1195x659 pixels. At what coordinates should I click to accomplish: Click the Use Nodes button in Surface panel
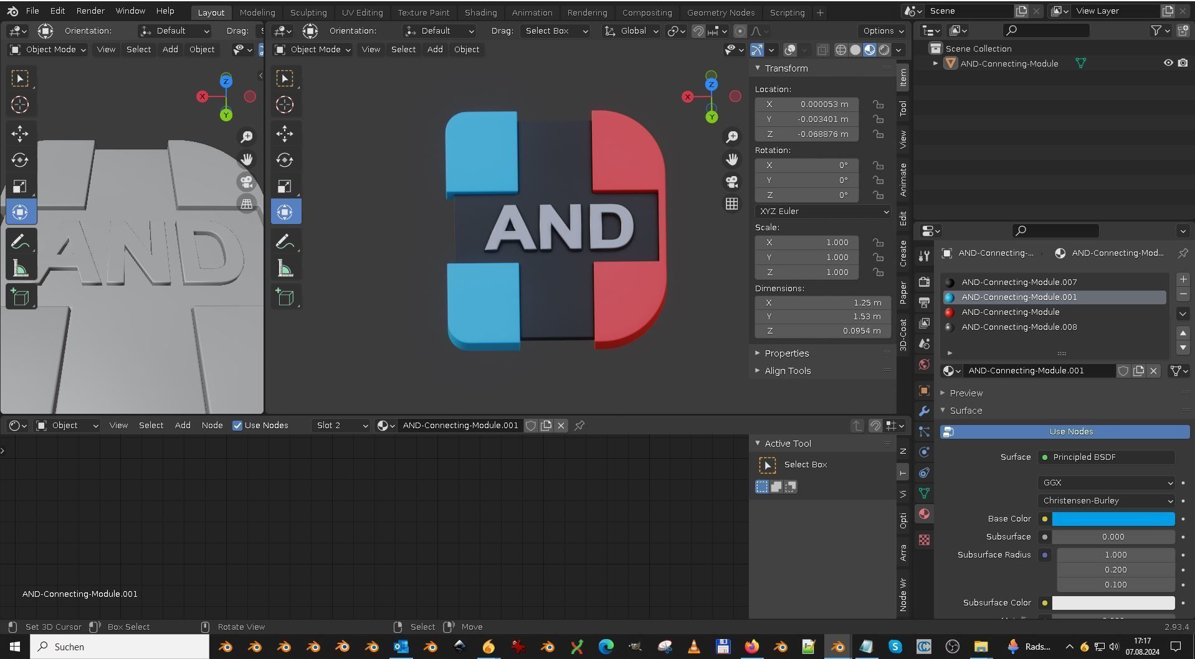click(1065, 432)
